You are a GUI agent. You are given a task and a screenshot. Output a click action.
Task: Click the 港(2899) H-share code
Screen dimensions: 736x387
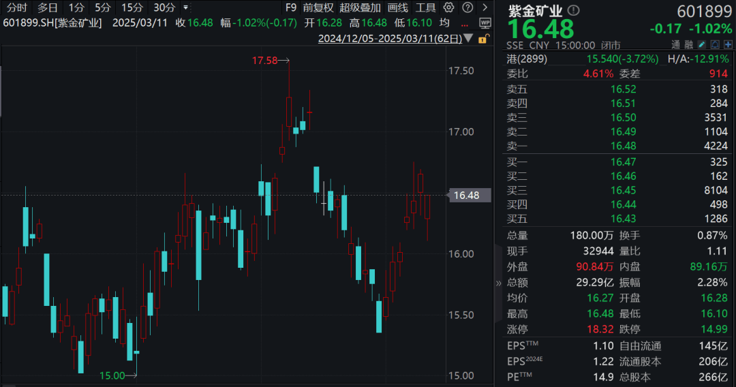pyautogui.click(x=527, y=59)
